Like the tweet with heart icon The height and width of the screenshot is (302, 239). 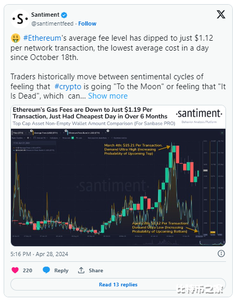(15, 270)
